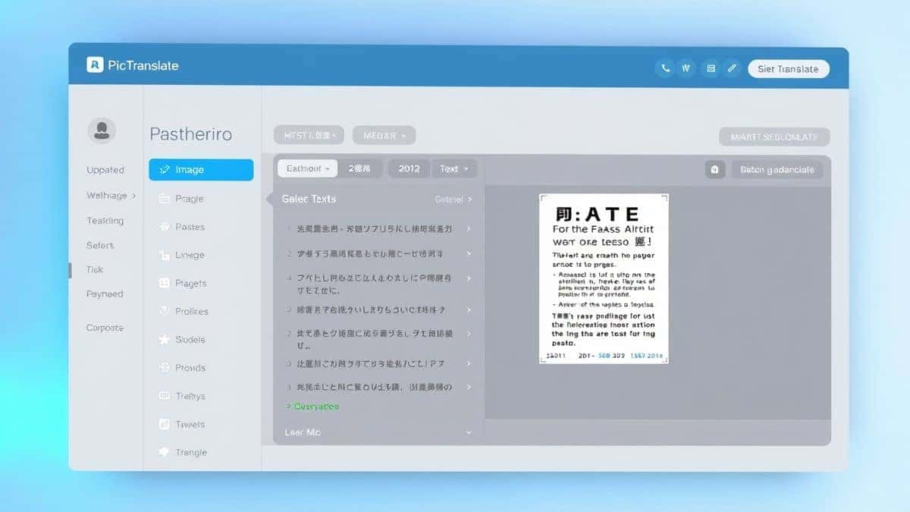Viewport: 910px width, 512px height.
Task: Select the Image menu item
Action: click(x=201, y=170)
